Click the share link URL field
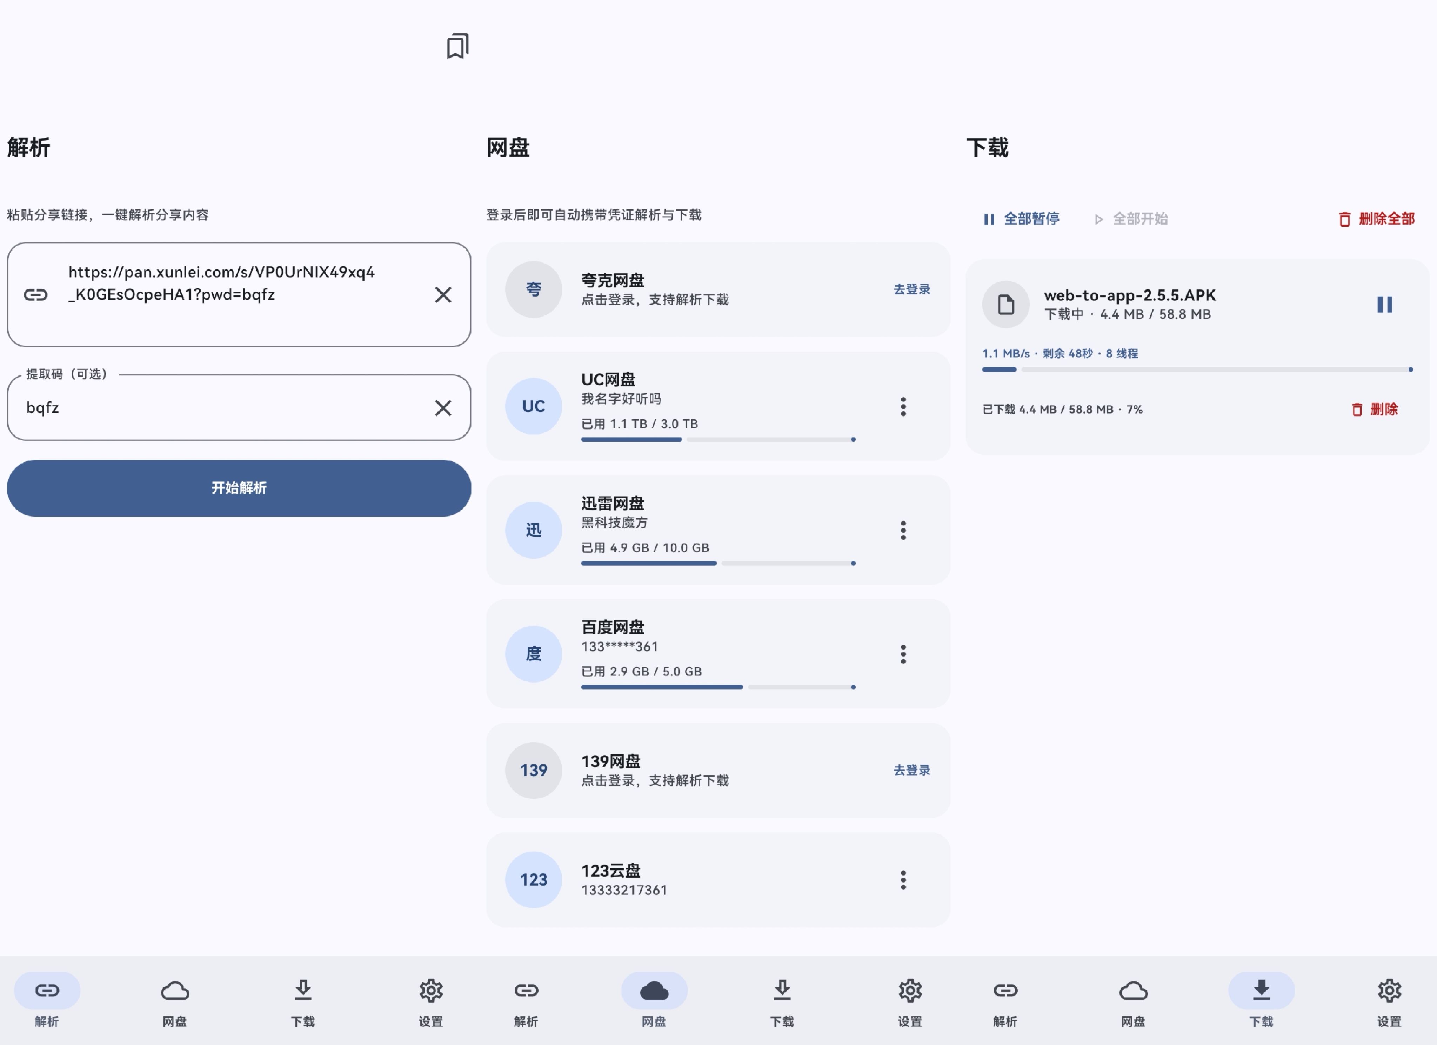 tap(239, 295)
